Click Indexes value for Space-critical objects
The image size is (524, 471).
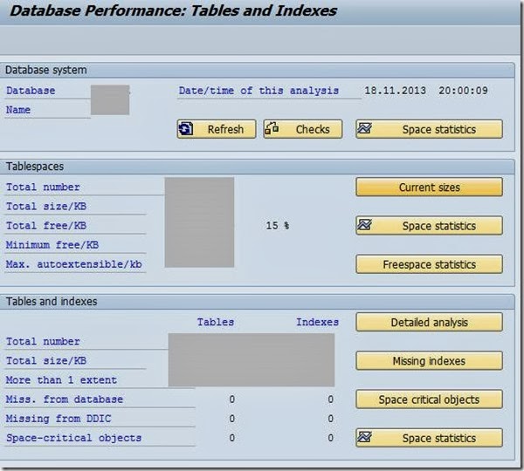(330, 438)
